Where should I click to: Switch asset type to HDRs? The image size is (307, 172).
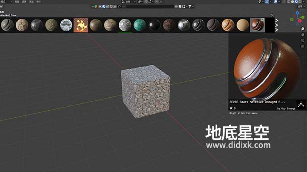[x=111, y=6]
